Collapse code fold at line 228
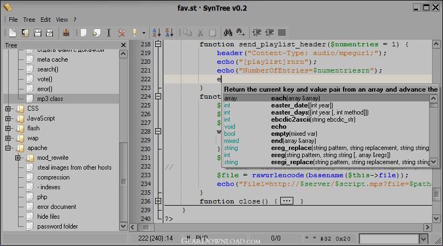The image size is (443, 246). click(x=158, y=131)
